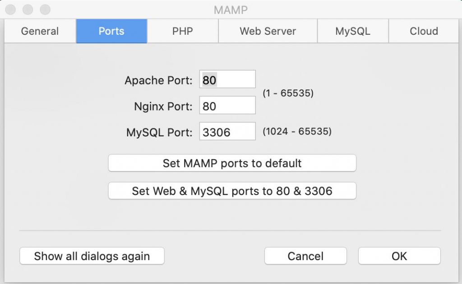Viewport: 462px width, 284px height.
Task: Switch to the Cloud tab
Action: pos(424,31)
